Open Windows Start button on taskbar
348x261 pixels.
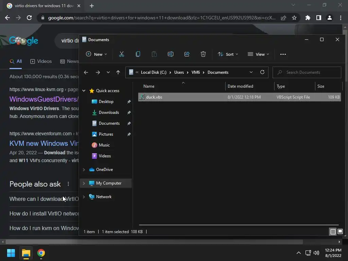11,253
